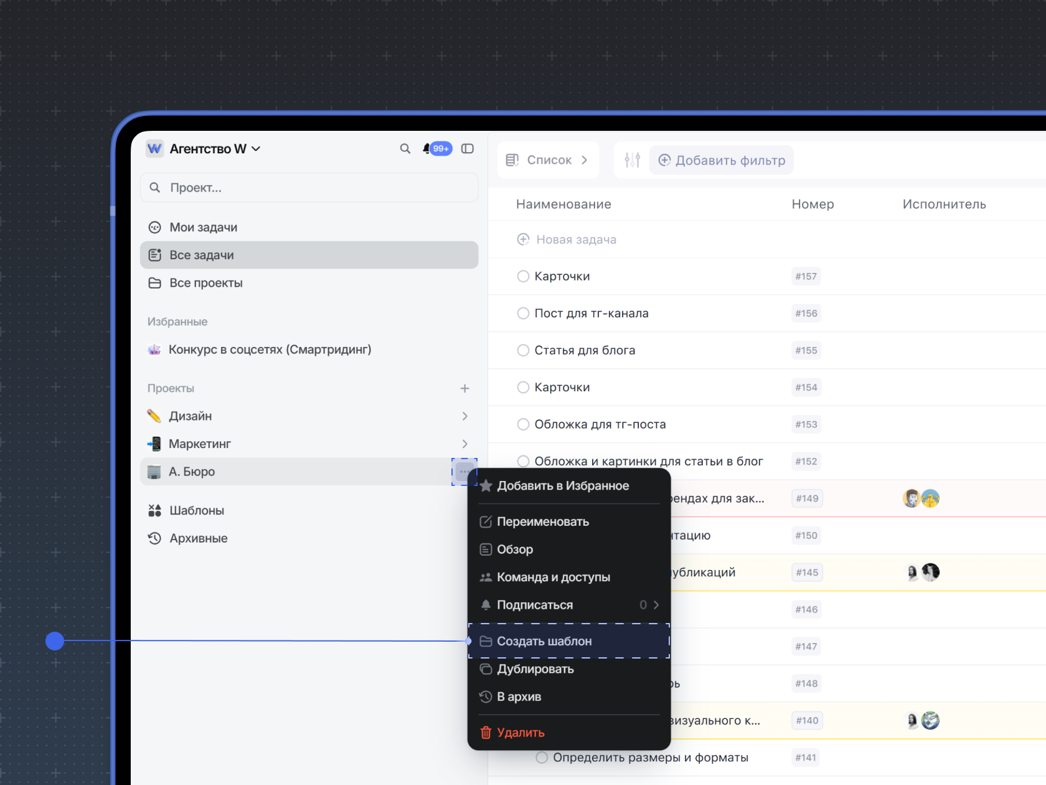Click the avatars on task #149
Screen dimensions: 1046x785
point(921,498)
